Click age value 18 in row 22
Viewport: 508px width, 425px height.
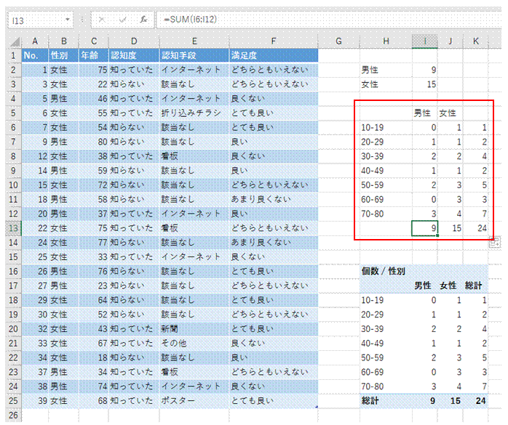[x=103, y=357]
